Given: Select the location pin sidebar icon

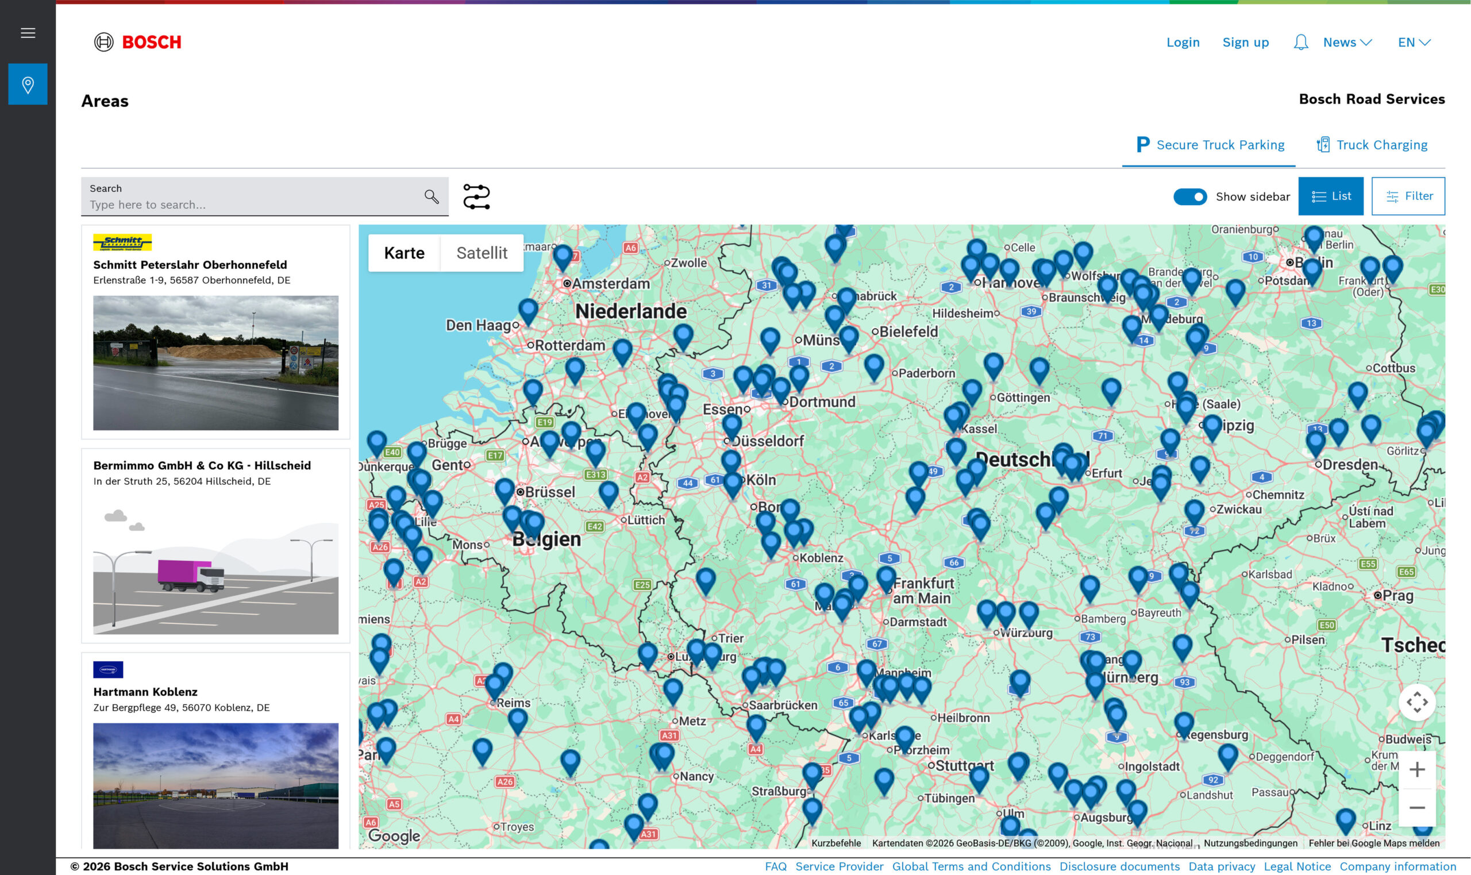Looking at the screenshot, I should (x=28, y=84).
